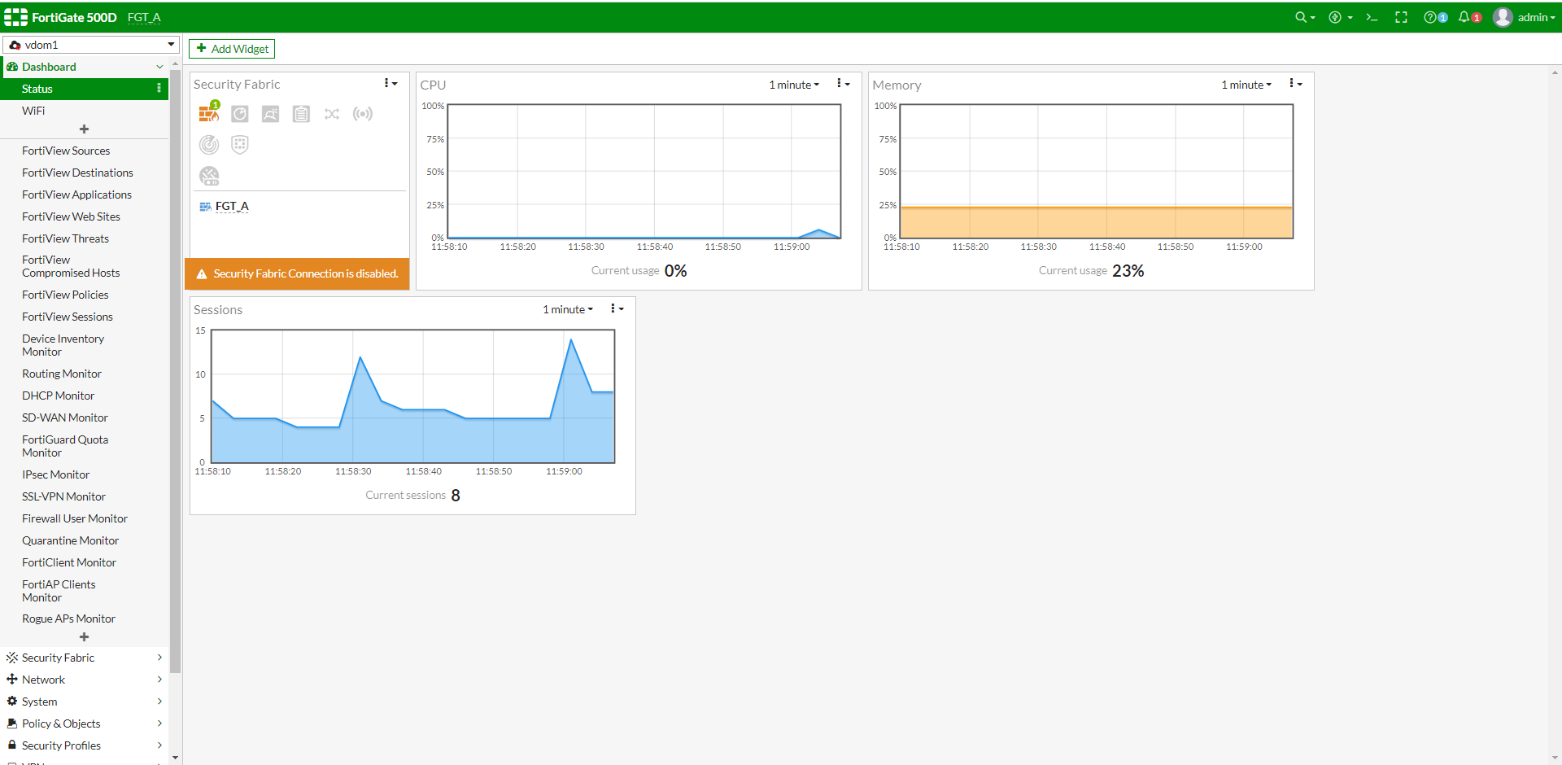Click the circular USB-symbol icon in header

1335,17
